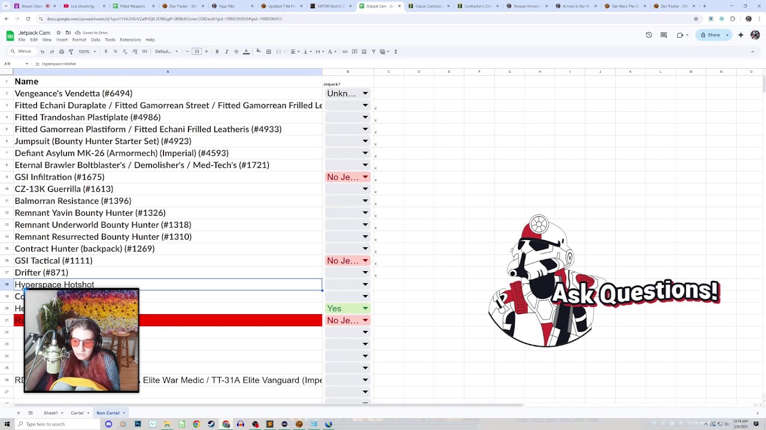Open the text color picker
The width and height of the screenshot is (766, 430).
(x=246, y=51)
